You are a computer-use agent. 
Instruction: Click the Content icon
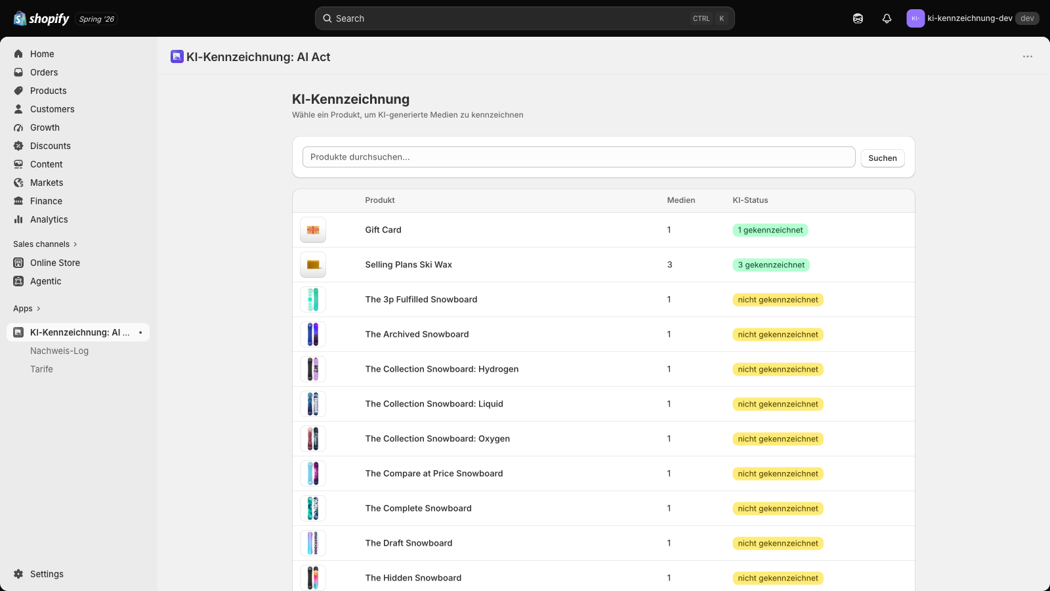tap(18, 164)
